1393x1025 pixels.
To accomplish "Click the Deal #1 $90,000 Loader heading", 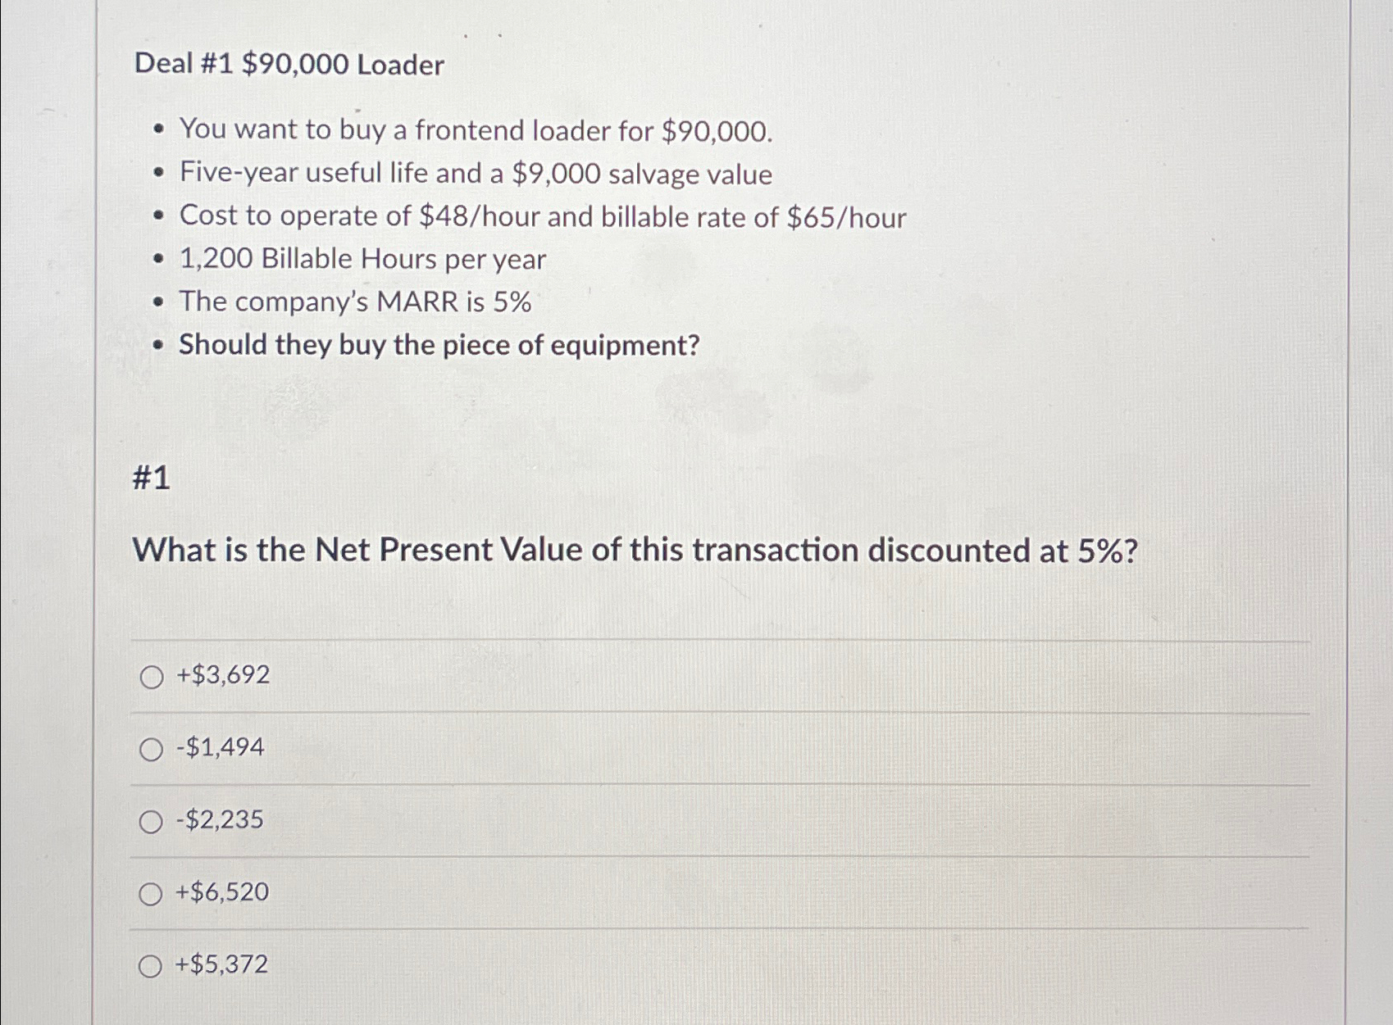I will (289, 66).
